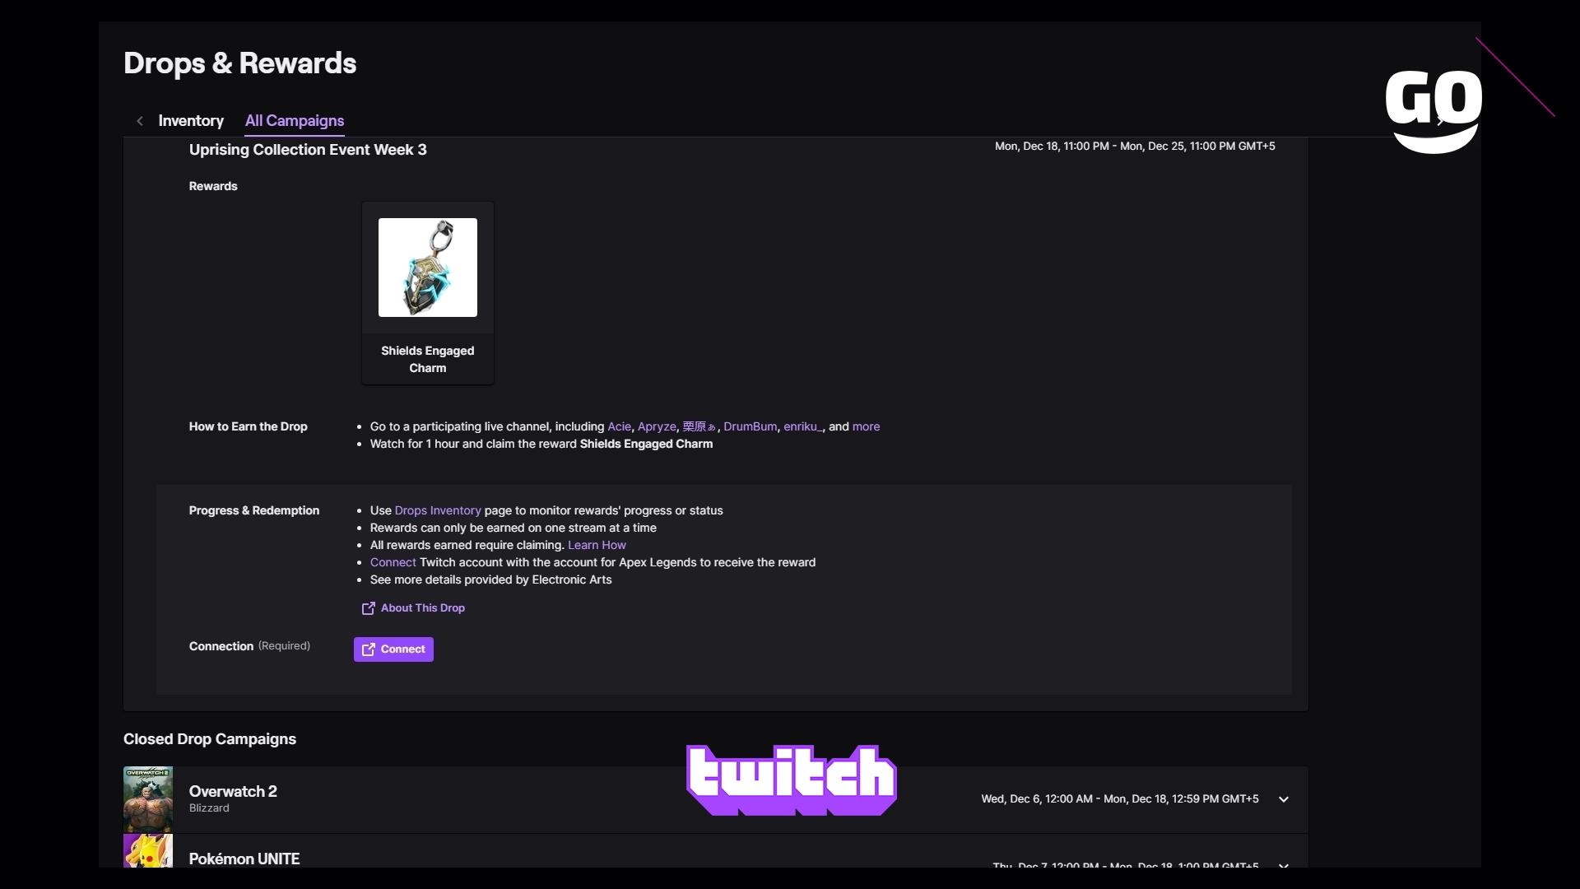Image resolution: width=1580 pixels, height=889 pixels.
Task: Expand the Uprising Collection Event Week 3 details
Action: 307,149
